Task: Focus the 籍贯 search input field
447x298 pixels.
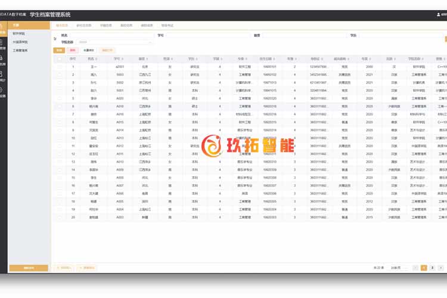Action: click(304, 35)
